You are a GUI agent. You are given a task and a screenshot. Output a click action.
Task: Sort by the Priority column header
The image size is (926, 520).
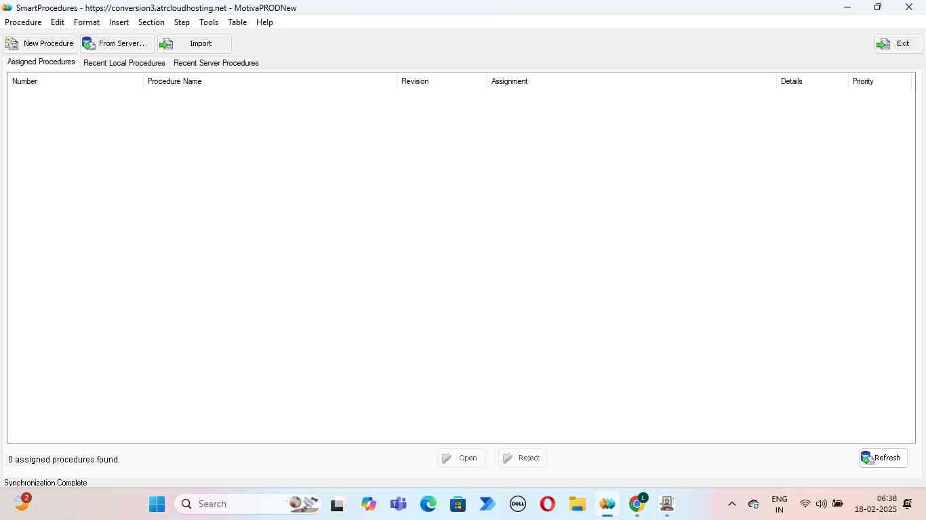coord(879,81)
